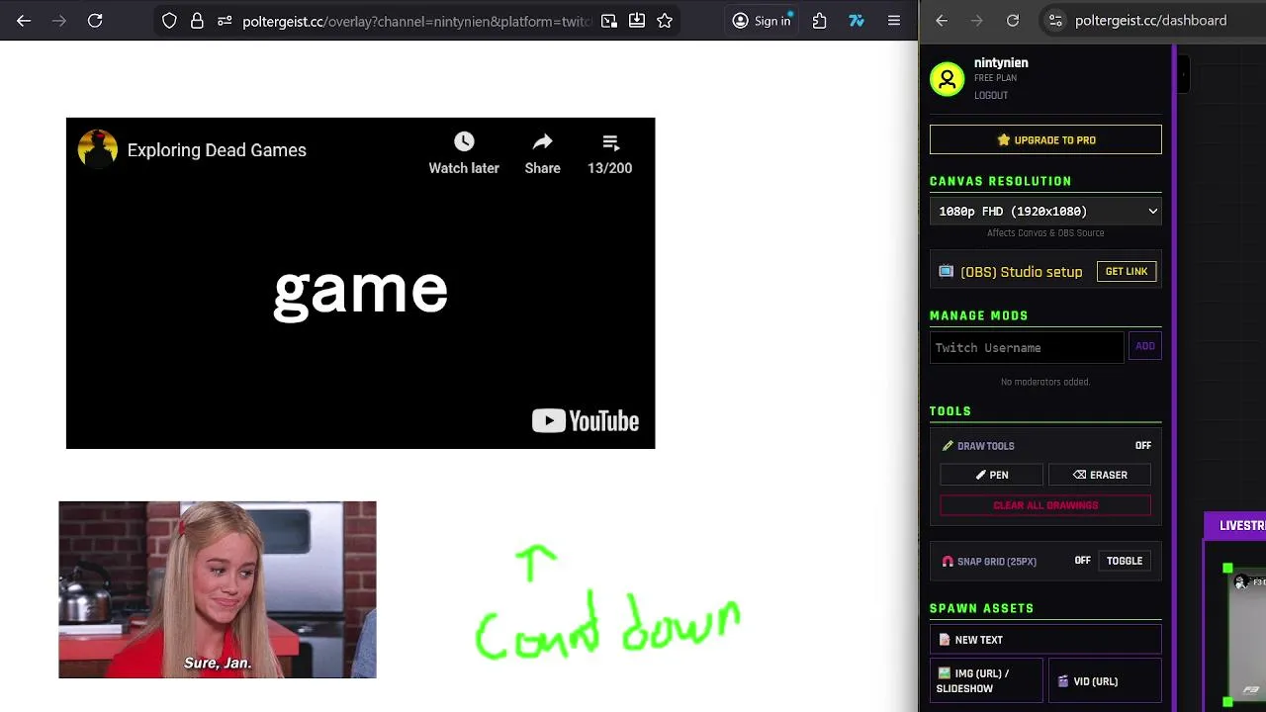Toggle the snap grid

(1124, 561)
